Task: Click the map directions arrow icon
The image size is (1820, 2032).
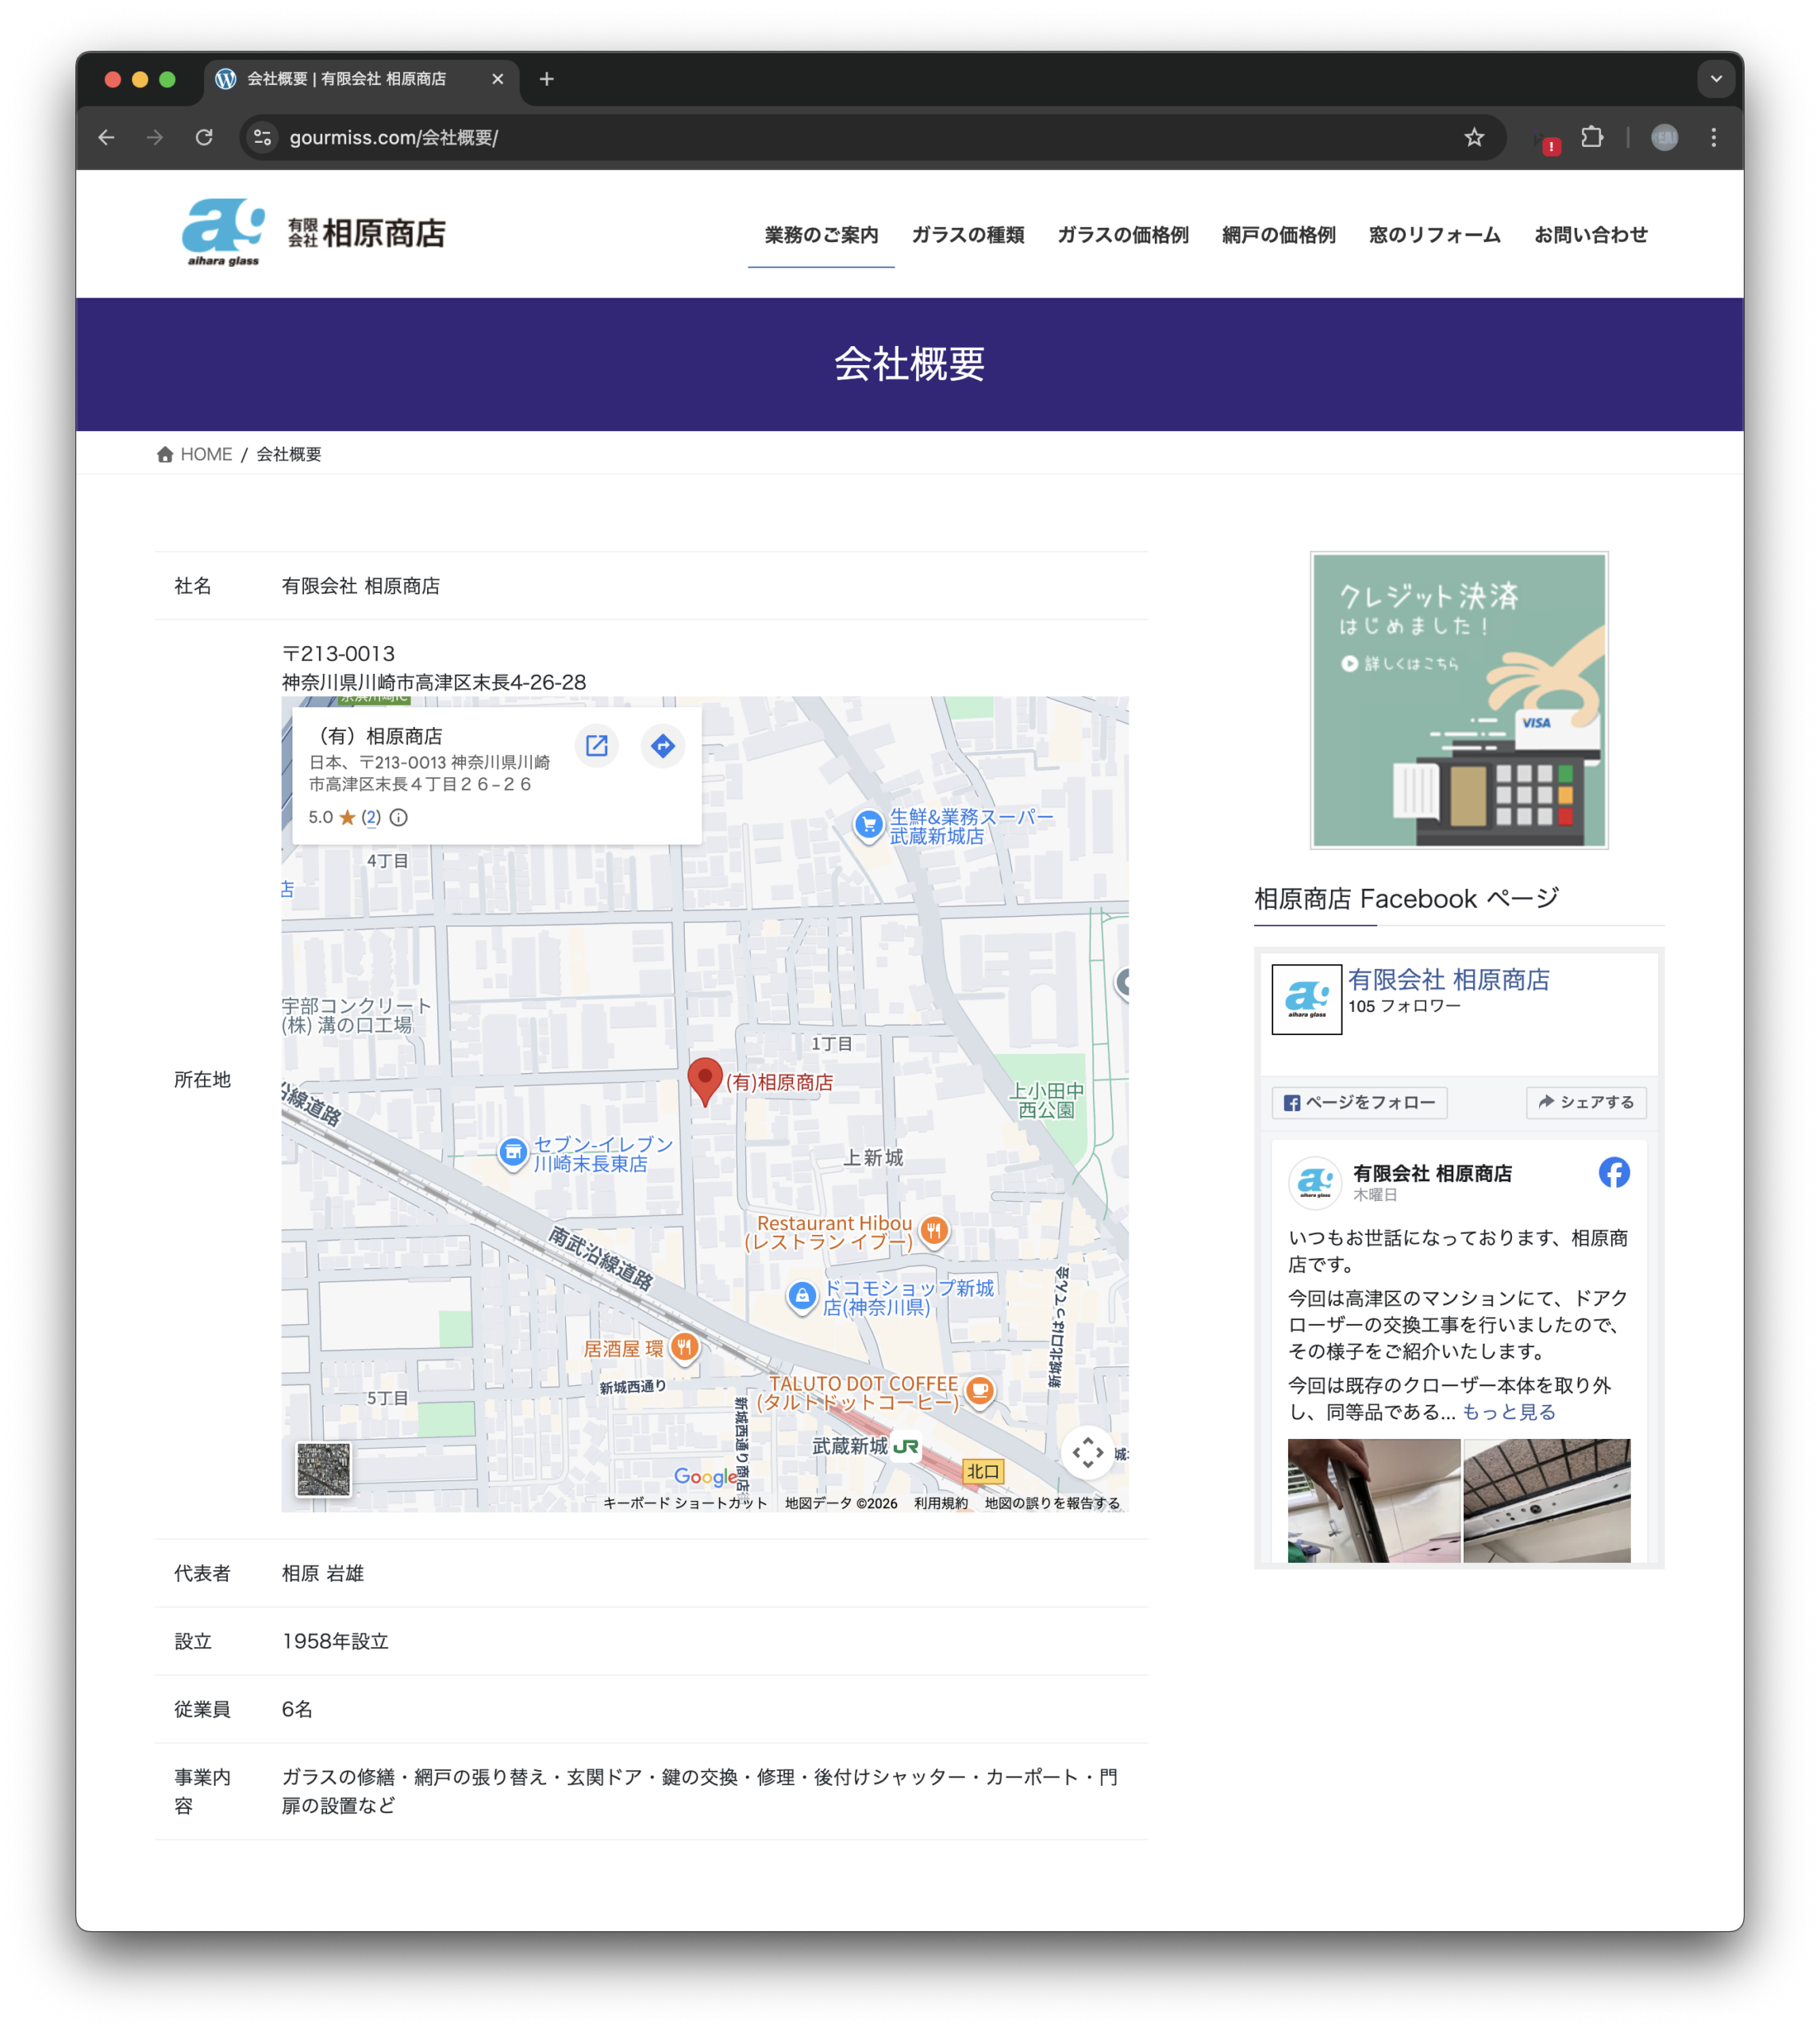Action: click(x=662, y=746)
